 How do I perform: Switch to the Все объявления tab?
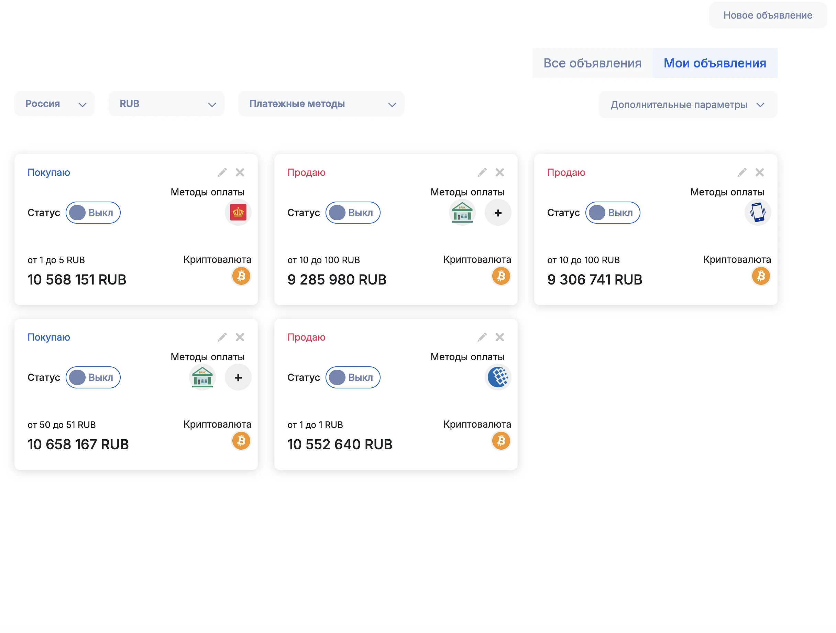click(592, 63)
